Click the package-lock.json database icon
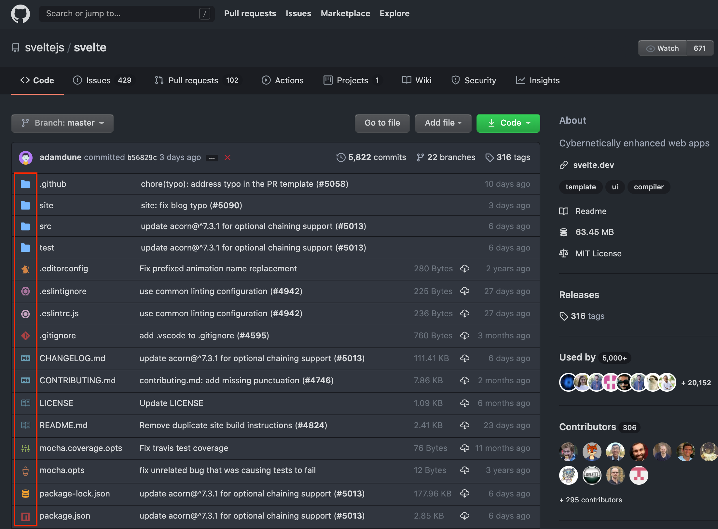718x529 pixels. click(25, 494)
